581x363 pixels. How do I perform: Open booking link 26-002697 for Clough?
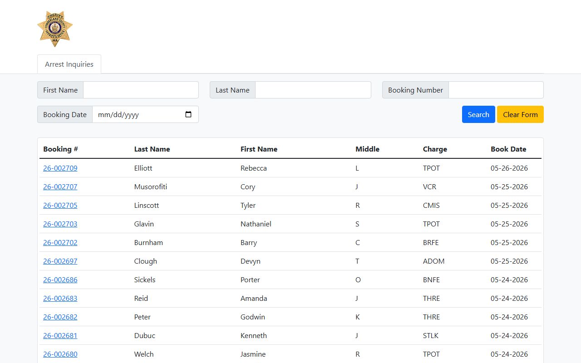coord(60,261)
